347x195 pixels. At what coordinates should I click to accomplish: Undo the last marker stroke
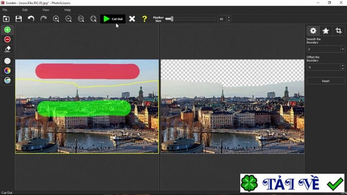coord(31,19)
